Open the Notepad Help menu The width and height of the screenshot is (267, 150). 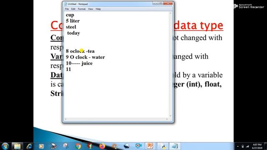pyautogui.click(x=98, y=9)
